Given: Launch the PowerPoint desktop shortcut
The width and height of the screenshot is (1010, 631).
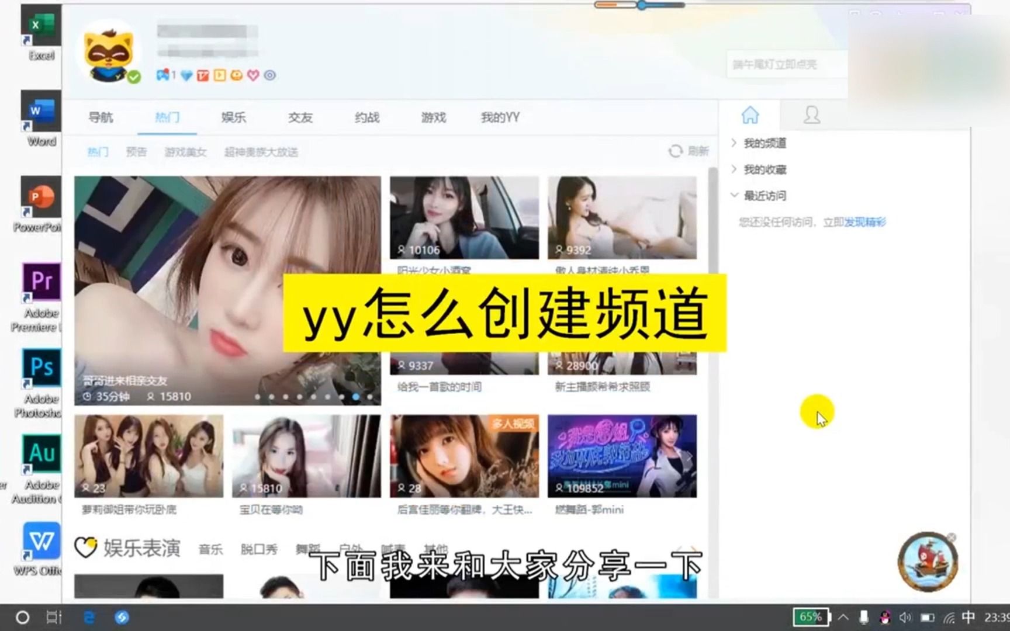Looking at the screenshot, I should click(x=40, y=204).
